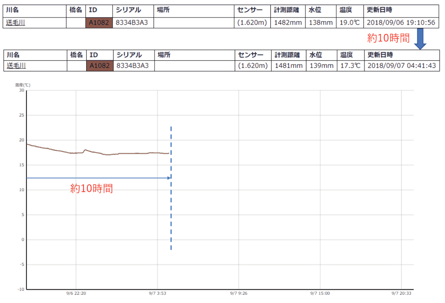Select the 2018/09/07 04:41:43 timestamp cell
445x303 pixels.
pyautogui.click(x=401, y=66)
